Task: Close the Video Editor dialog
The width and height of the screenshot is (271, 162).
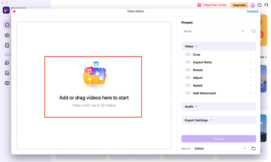Action: pos(14,11)
